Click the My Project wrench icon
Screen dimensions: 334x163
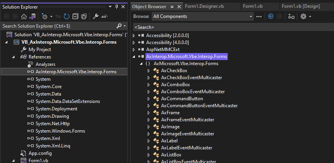point(24,50)
